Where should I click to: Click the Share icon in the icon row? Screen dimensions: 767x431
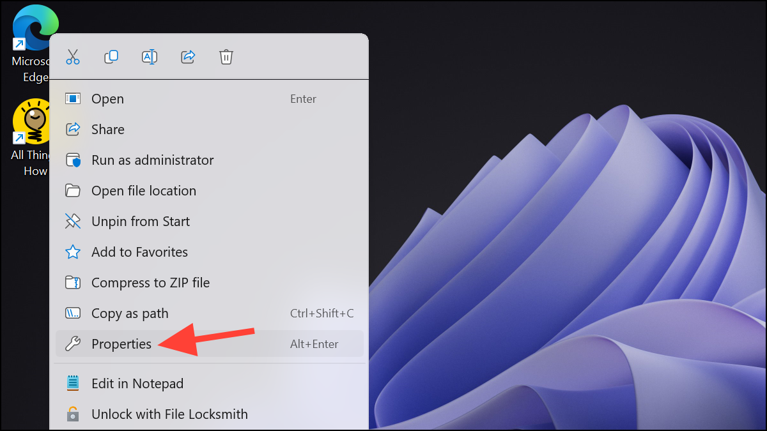tap(188, 57)
